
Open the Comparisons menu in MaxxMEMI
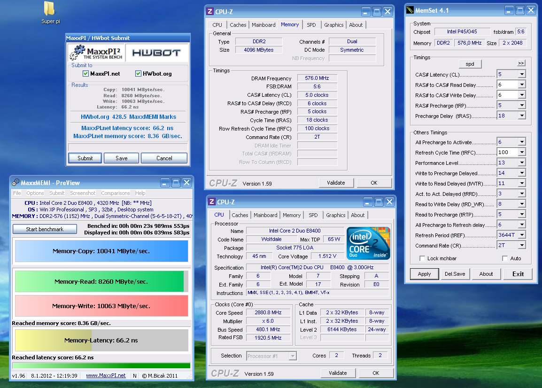tap(115, 193)
